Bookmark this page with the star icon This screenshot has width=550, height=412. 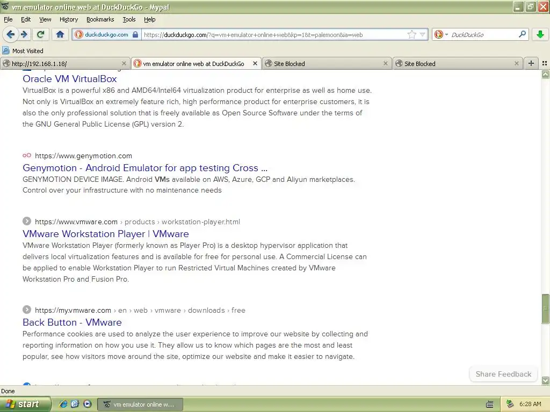click(x=411, y=34)
